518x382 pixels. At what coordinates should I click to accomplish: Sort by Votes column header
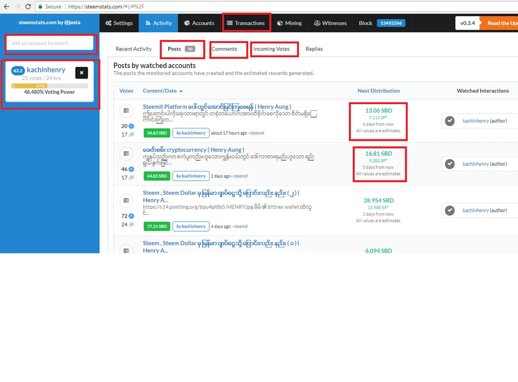[x=126, y=91]
